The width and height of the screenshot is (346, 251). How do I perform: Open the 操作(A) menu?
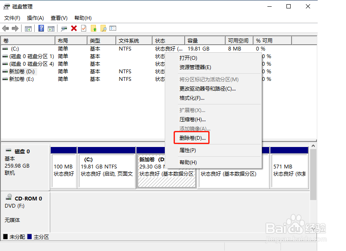tap(35, 18)
